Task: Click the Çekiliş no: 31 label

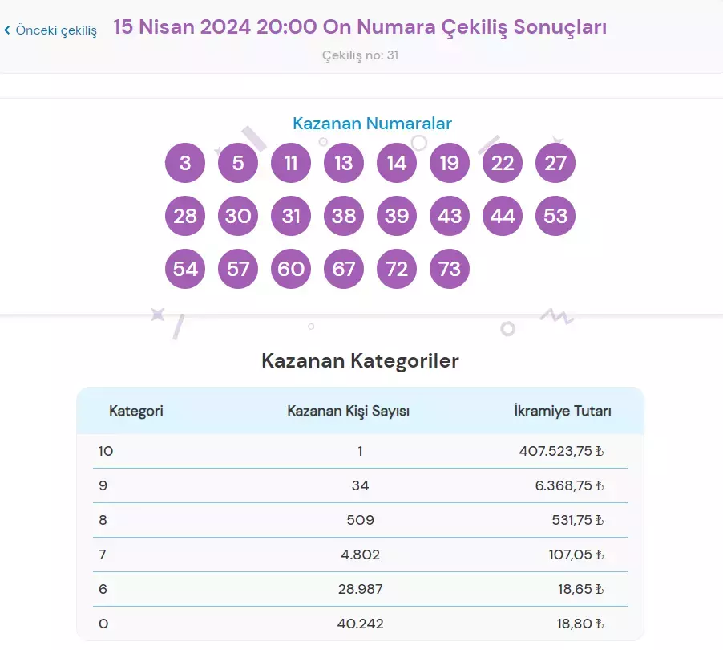Action: [360, 55]
